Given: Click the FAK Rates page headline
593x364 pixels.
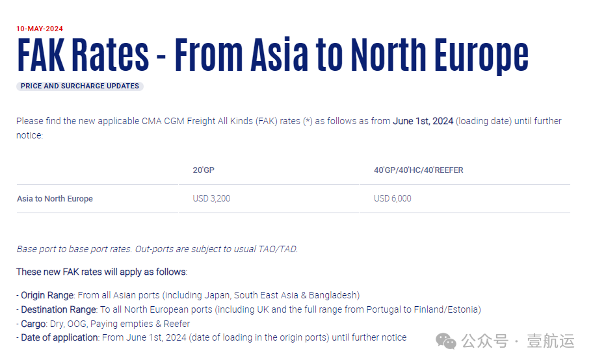Looking at the screenshot, I should click(272, 55).
